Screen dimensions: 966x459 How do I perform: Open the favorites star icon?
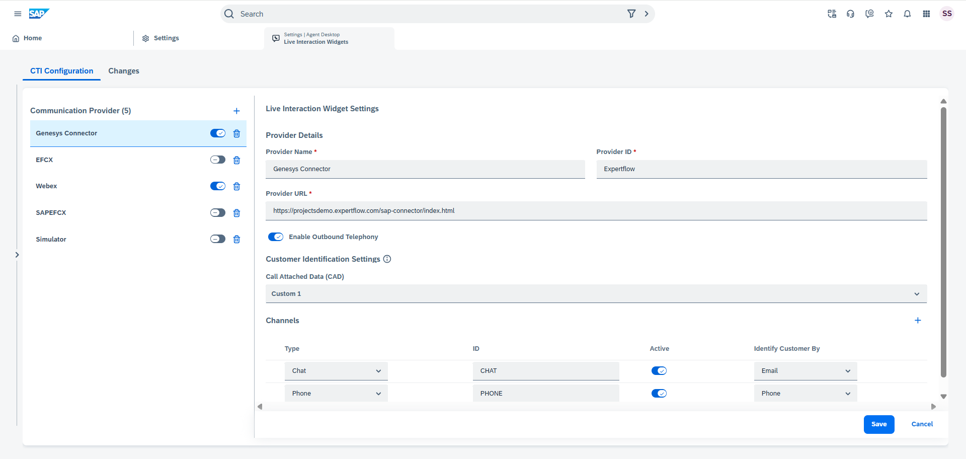pyautogui.click(x=889, y=14)
